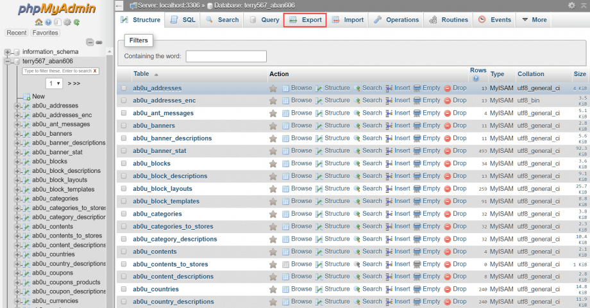This screenshot has height=308, width=590.
Task: Check the ab0u_categories_to_stores row checkbox
Action: [x=124, y=226]
